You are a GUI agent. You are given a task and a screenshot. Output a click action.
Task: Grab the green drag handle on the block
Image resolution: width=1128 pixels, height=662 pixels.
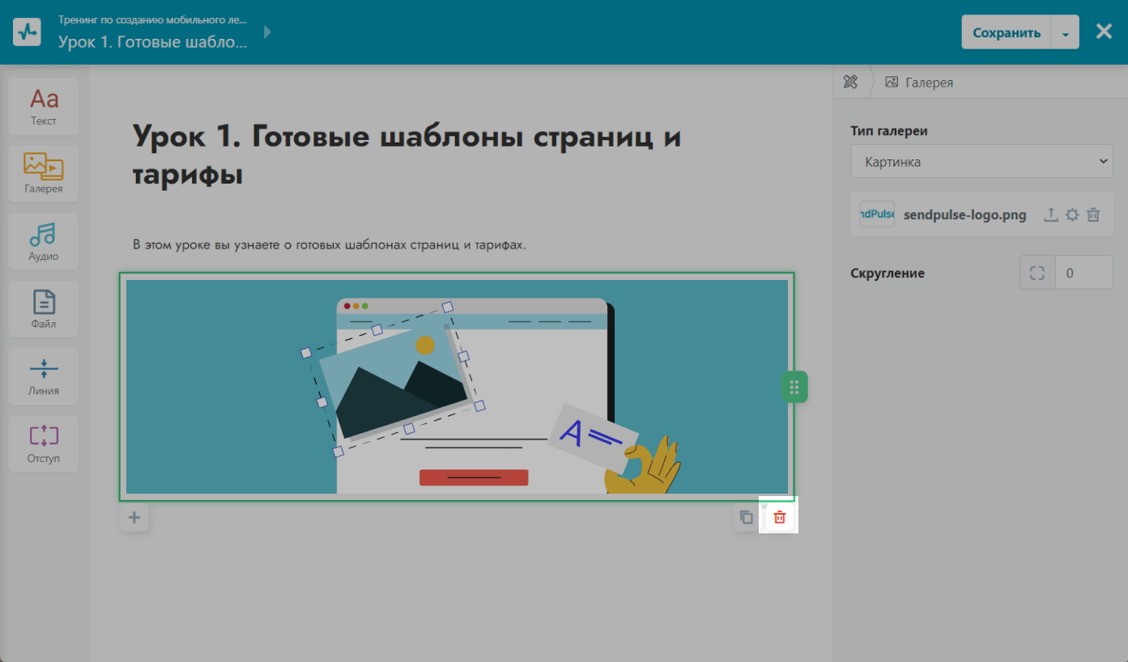click(x=794, y=387)
